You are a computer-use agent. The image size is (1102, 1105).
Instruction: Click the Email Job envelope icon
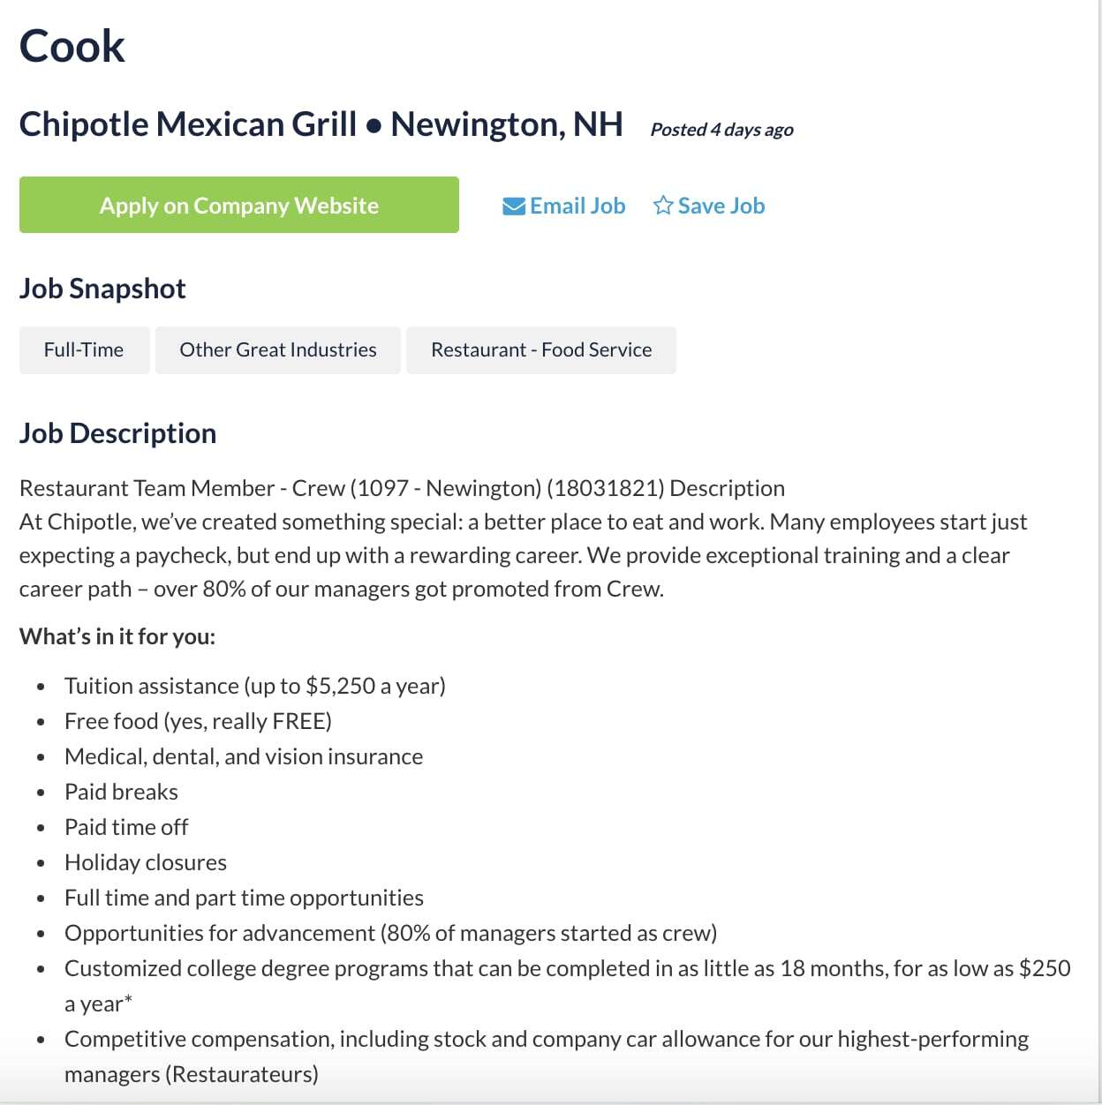(x=514, y=206)
